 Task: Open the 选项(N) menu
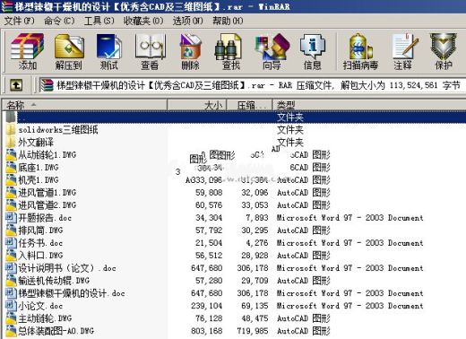pos(187,21)
